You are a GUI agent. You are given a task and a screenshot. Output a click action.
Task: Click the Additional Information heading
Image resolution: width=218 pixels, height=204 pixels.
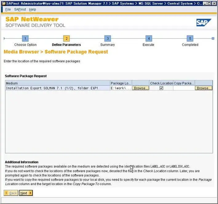click(x=22, y=162)
